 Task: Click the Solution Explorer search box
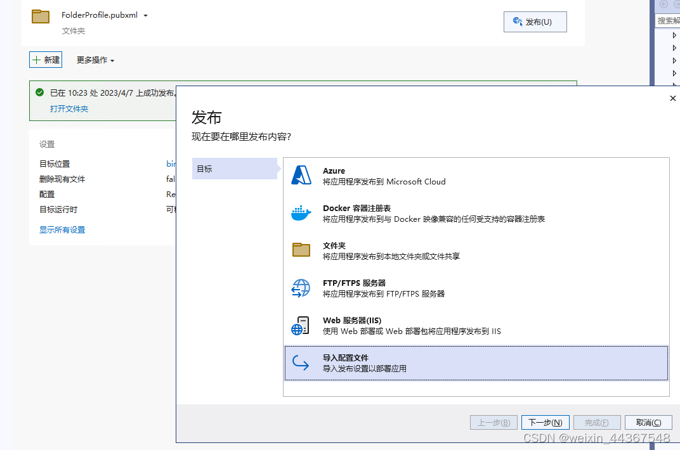pyautogui.click(x=667, y=20)
